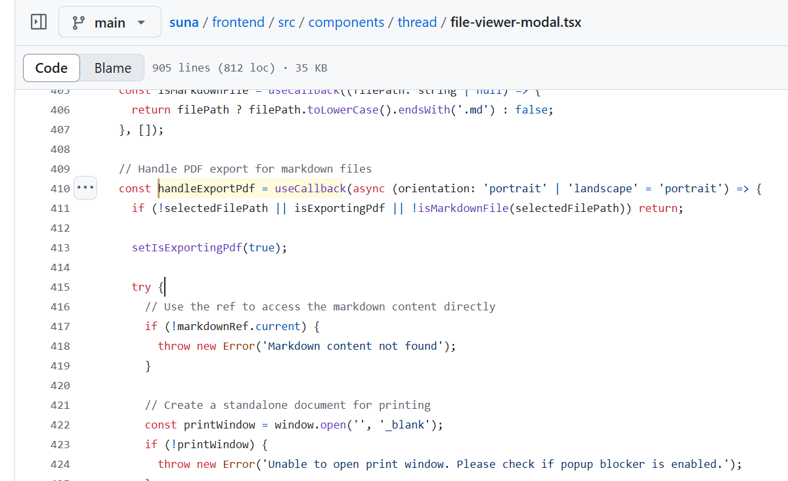Navigate to the frontend folder breadcrumb

point(238,22)
